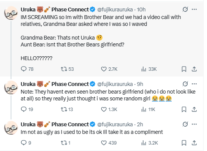Screen dimensions: 207x151
Task: Bookmark the 2h tweet about compliment
Action: 184,143
